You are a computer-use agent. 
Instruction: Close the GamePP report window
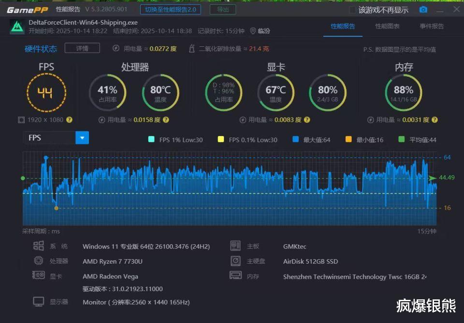[457, 9]
